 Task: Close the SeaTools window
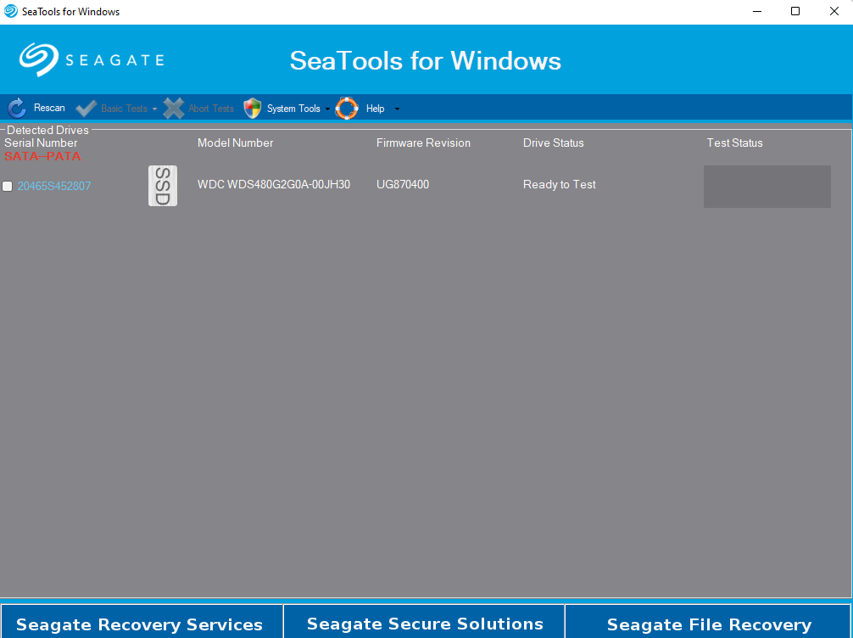click(x=834, y=11)
